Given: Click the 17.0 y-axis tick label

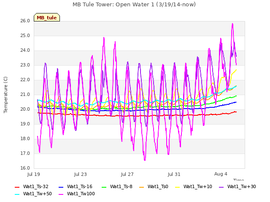Looking at the screenshot, I should pos(25,153).
